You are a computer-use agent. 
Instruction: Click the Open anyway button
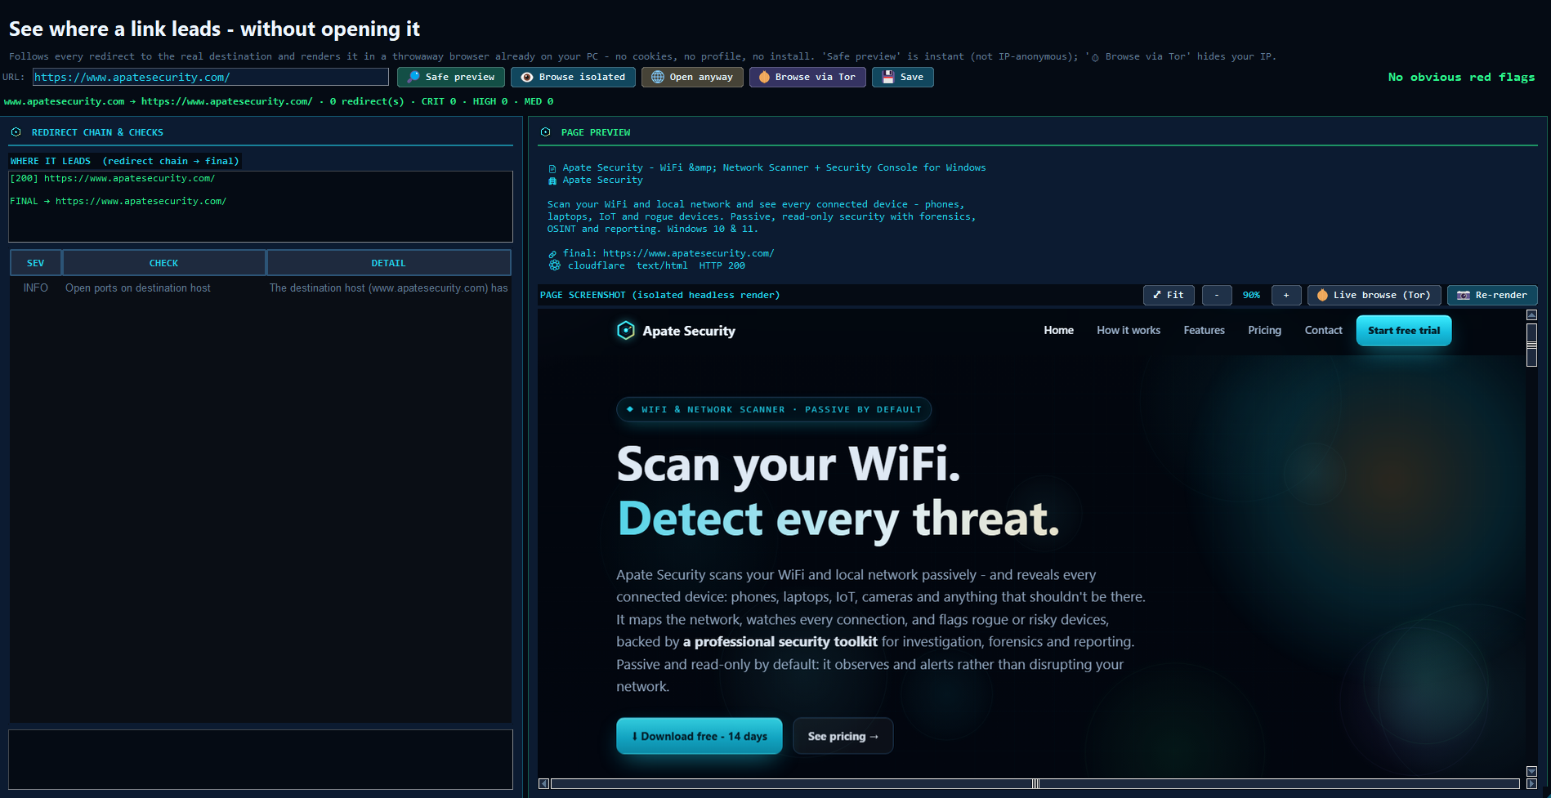(x=692, y=77)
